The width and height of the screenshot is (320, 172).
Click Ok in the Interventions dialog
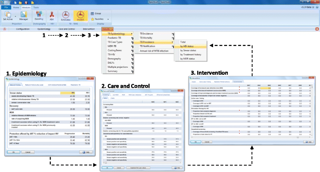tap(196, 142)
